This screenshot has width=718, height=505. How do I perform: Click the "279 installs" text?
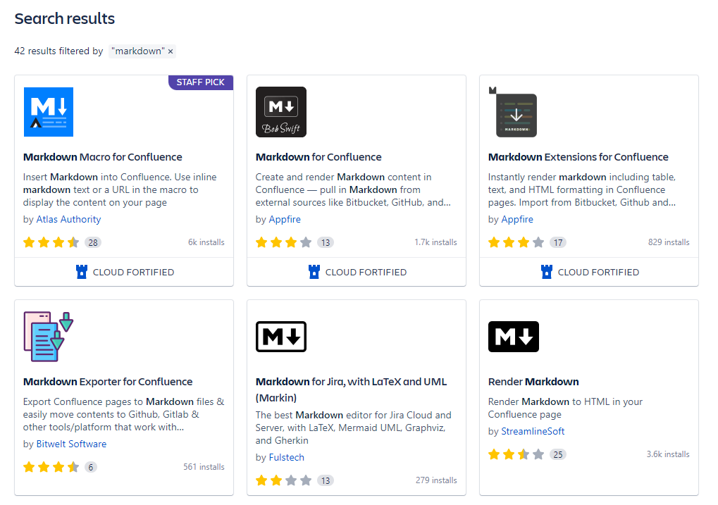point(436,480)
